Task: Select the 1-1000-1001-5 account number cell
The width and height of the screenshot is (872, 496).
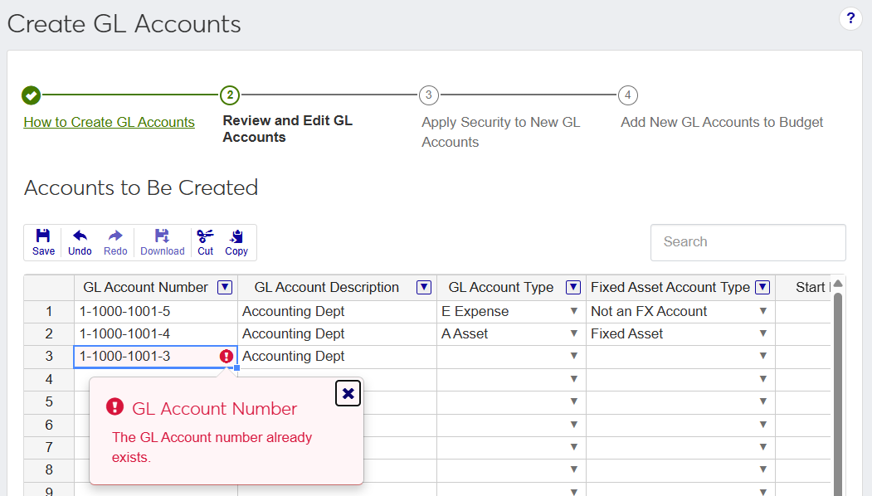Action: pos(155,312)
